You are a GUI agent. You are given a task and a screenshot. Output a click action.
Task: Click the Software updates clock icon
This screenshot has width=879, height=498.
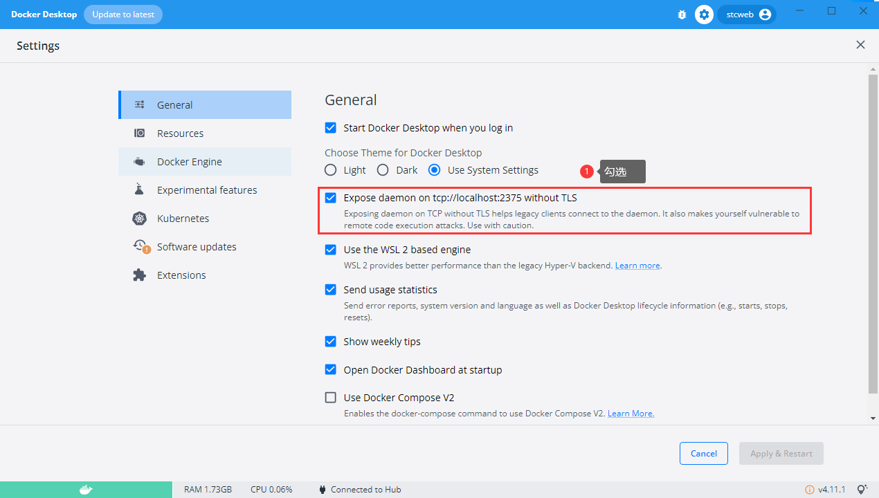pos(141,246)
